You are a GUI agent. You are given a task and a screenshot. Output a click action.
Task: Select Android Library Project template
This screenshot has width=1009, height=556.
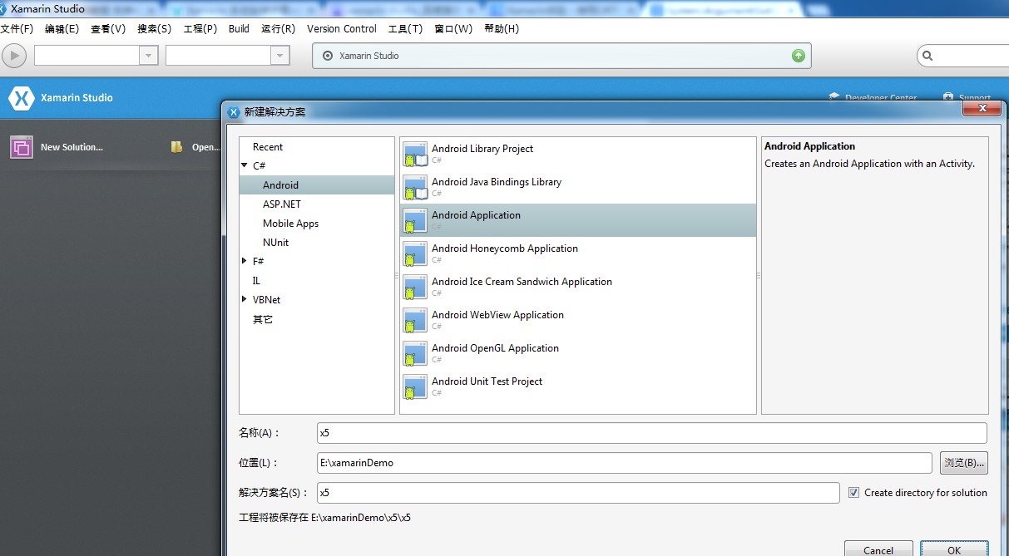coord(578,154)
